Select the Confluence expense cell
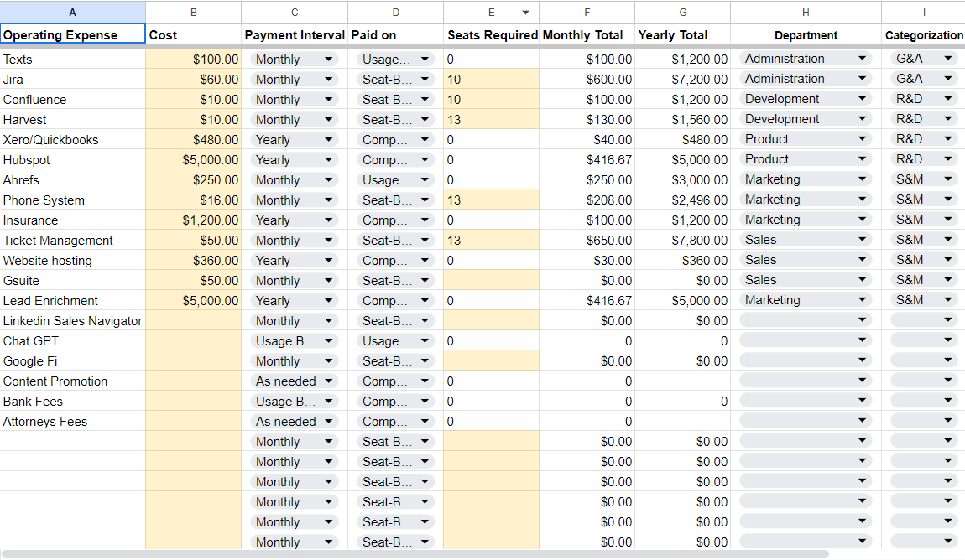 pyautogui.click(x=73, y=100)
